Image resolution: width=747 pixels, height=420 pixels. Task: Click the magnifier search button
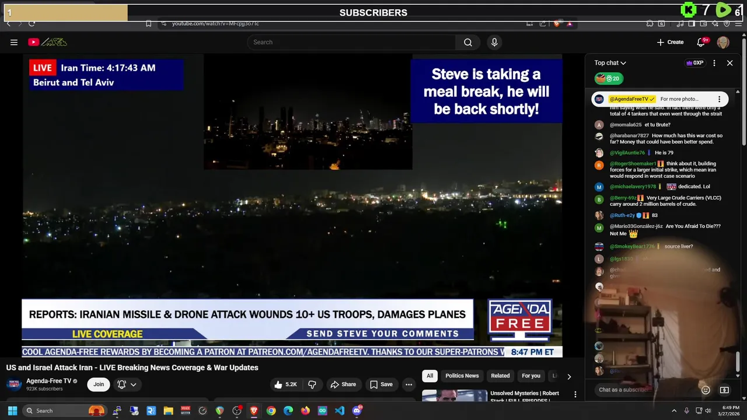click(468, 42)
